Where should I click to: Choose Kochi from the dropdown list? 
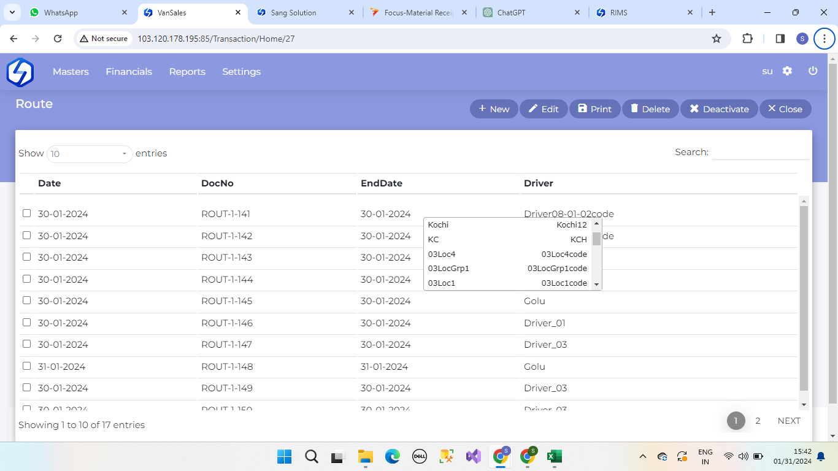[x=438, y=225]
